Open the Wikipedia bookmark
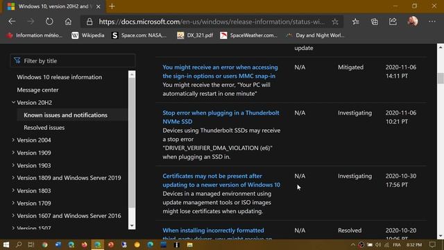Viewport: 444px width, 250px height. tap(88, 35)
